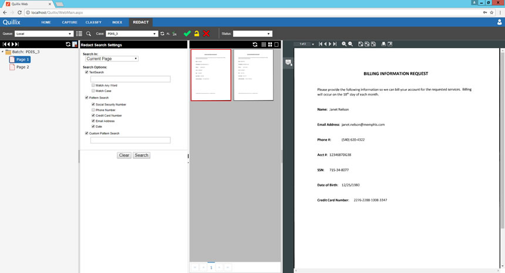Zoom in on the document viewer
The image size is (505, 273).
click(344, 44)
